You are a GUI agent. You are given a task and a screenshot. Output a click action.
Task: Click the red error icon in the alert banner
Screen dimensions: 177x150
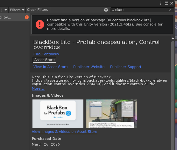pos(40,24)
